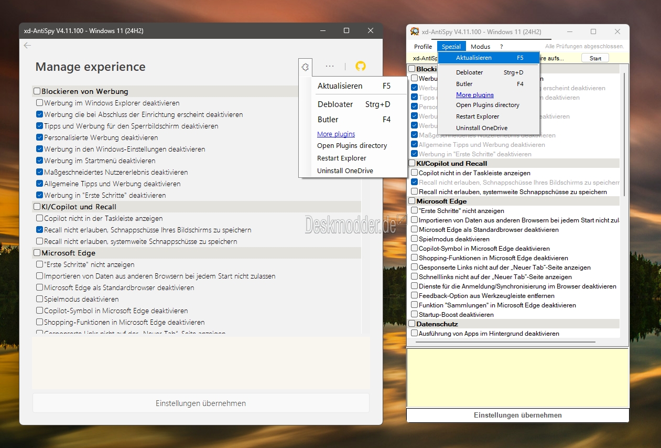The width and height of the screenshot is (661, 448).
Task: Maximize the Manage experience window
Action: 346,31
